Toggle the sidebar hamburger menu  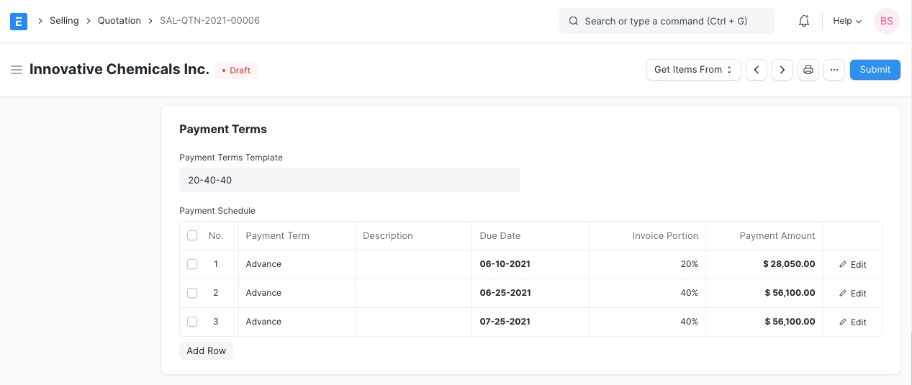(x=17, y=70)
